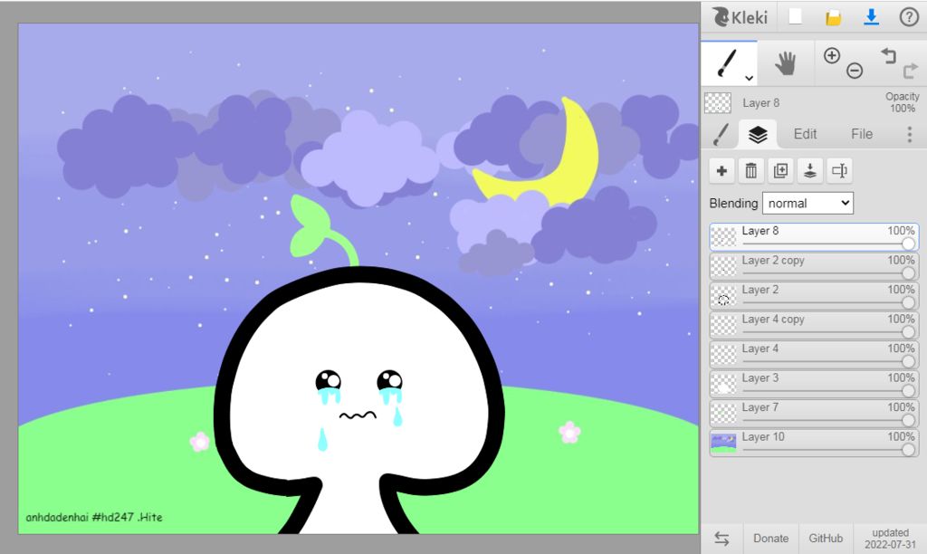Select Layer 10

pyautogui.click(x=814, y=443)
